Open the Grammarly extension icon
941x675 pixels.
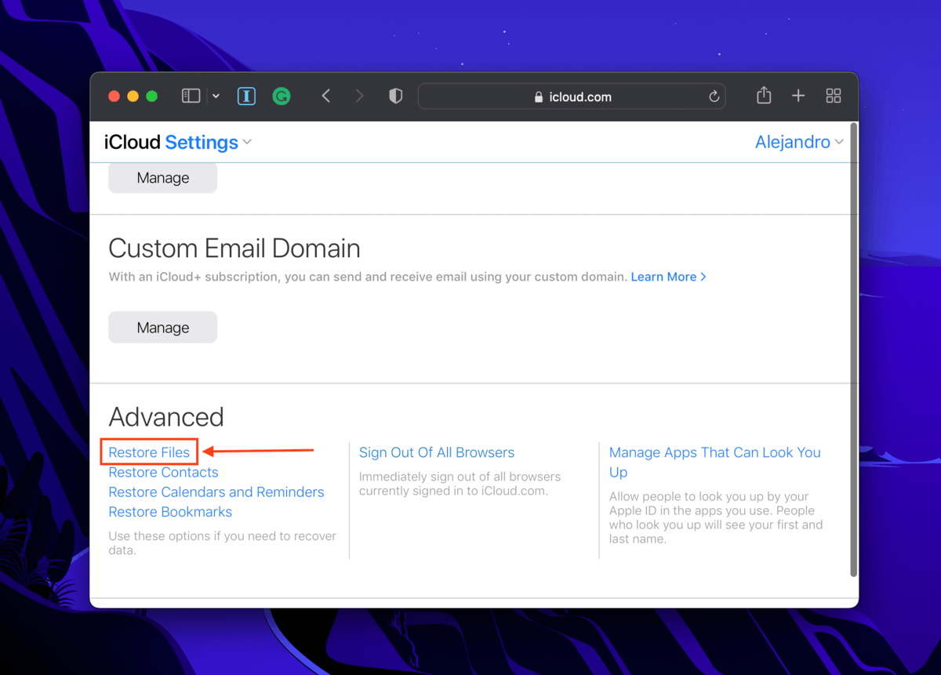point(282,96)
